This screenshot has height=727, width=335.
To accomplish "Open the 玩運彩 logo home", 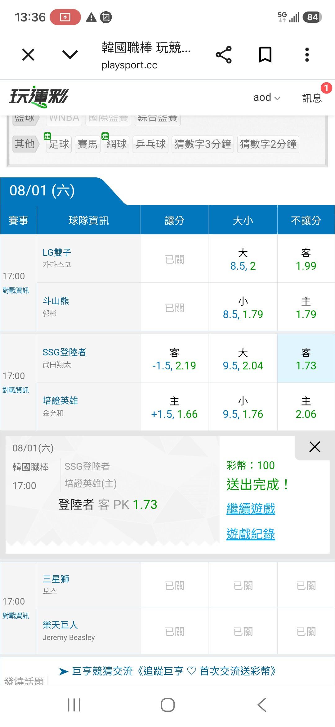I will point(38,97).
